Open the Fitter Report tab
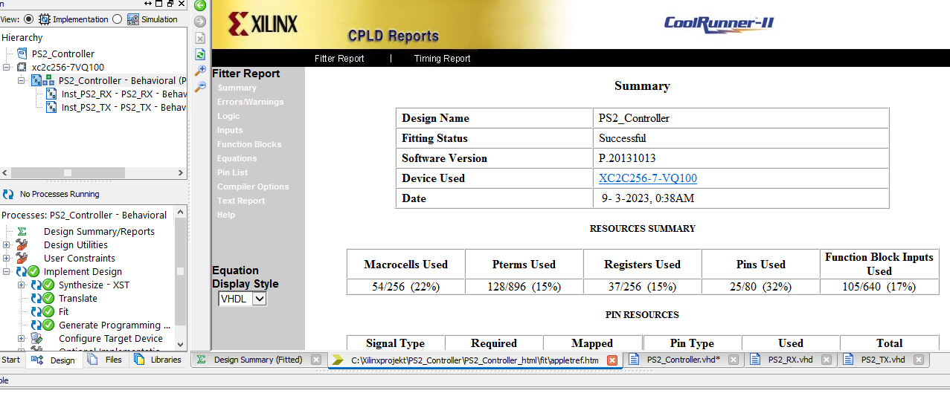Screen dimensions: 950x402 pyautogui.click(x=339, y=58)
